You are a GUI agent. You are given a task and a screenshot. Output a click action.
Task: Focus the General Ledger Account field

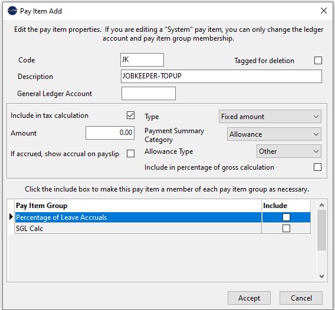(x=149, y=93)
